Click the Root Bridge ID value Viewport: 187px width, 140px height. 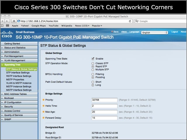click(x=105, y=138)
